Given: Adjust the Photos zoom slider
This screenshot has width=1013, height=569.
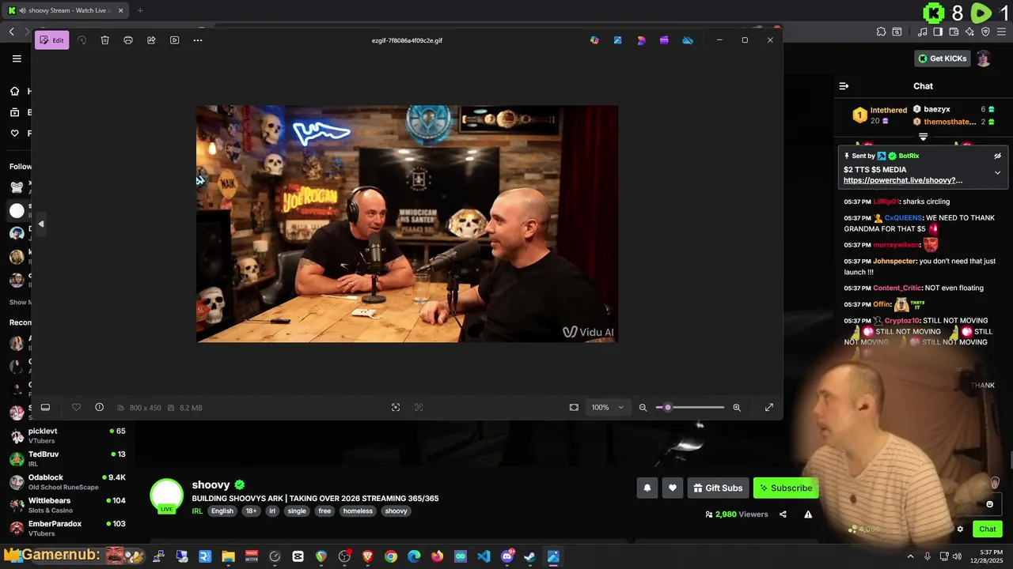Looking at the screenshot, I should pyautogui.click(x=690, y=408).
